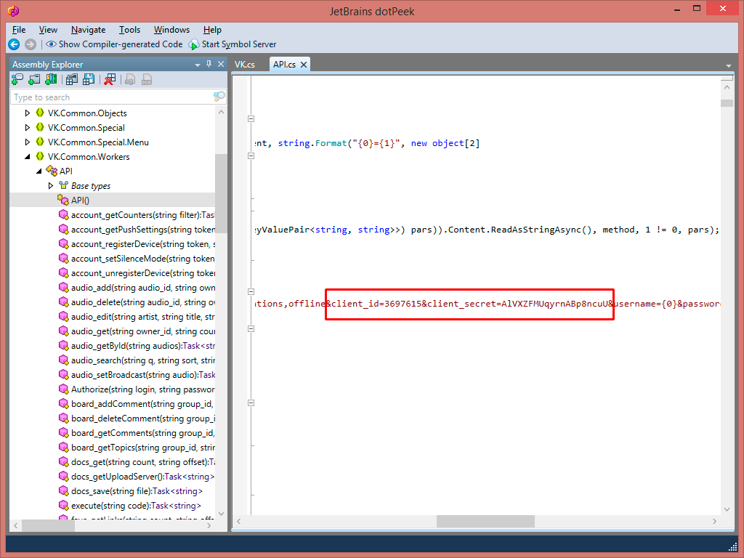Click the account_unregisterDevice method icon

point(63,273)
